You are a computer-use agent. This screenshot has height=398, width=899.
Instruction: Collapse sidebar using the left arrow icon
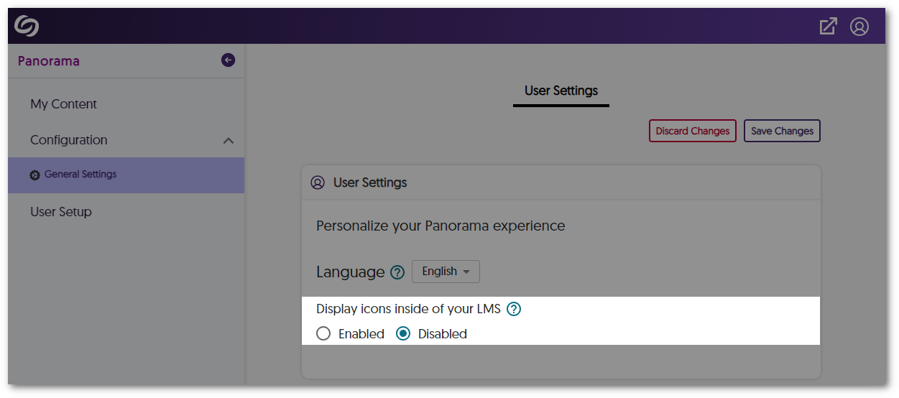pos(228,60)
